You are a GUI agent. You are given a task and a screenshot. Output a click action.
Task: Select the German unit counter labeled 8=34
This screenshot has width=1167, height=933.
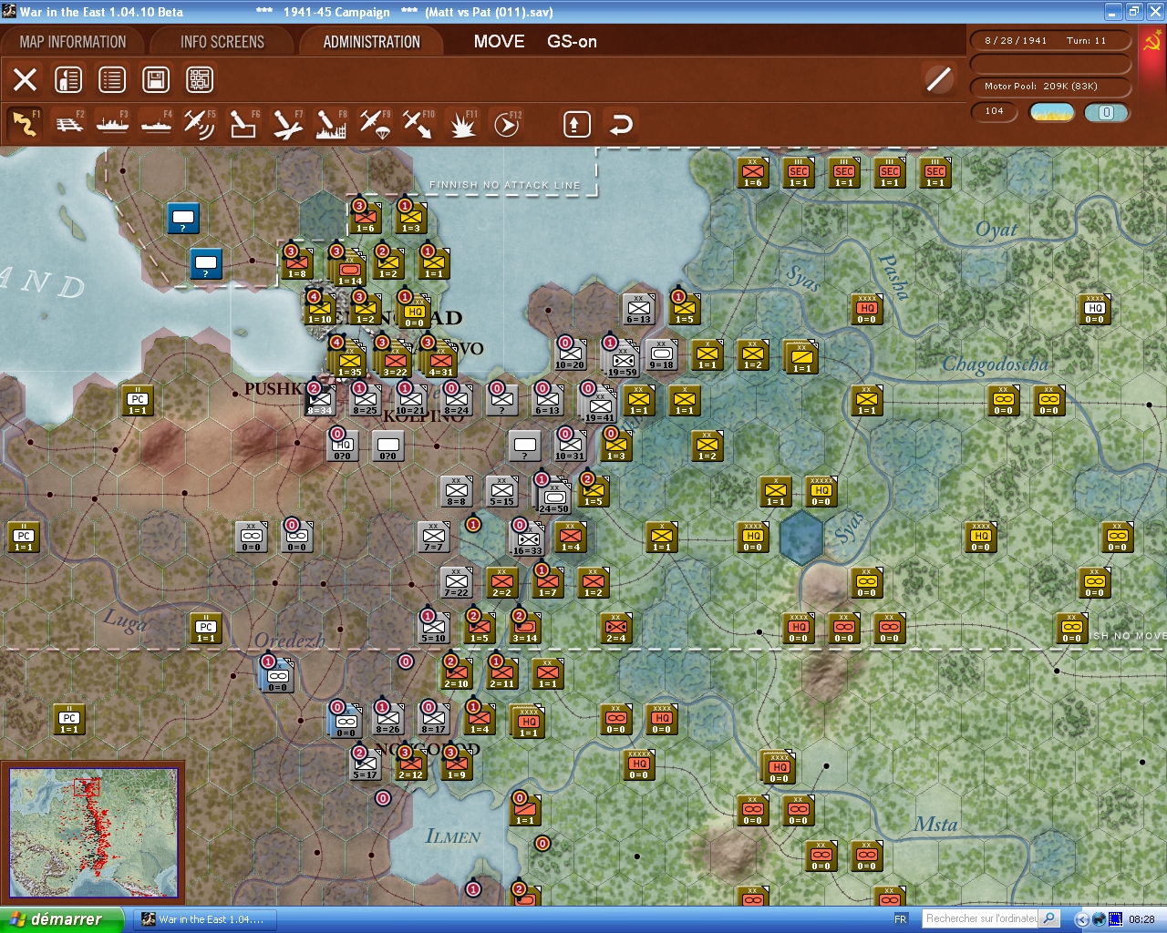[x=320, y=399]
